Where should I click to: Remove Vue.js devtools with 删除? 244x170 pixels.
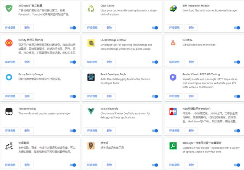[x=109, y=131]
